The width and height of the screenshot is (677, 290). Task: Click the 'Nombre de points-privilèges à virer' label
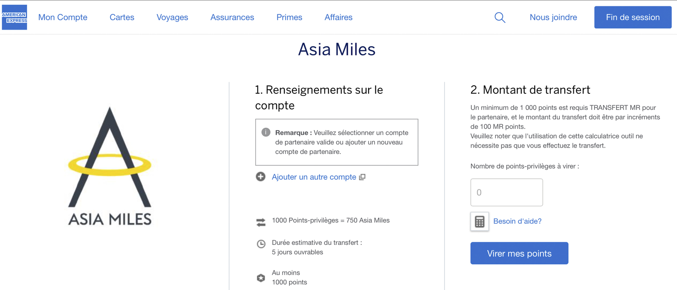(525, 166)
